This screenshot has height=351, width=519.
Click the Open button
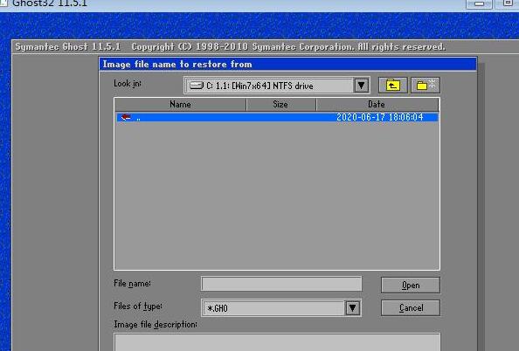coord(411,286)
